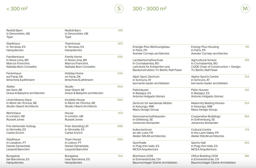
Task: Select the 'Townhouse' English entry title
Action: click(72, 44)
